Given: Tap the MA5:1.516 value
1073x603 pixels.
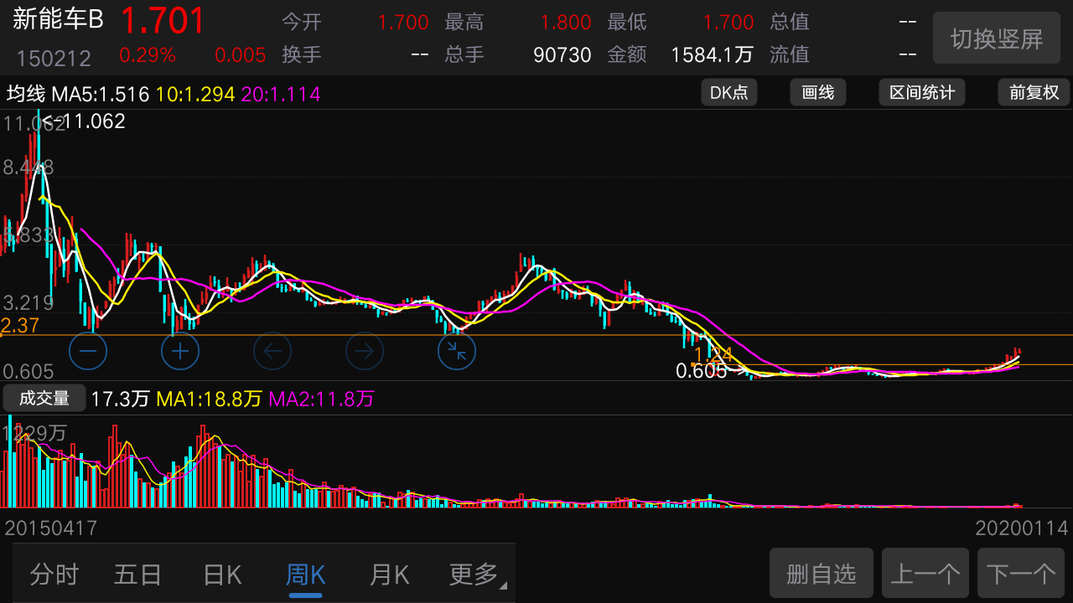Looking at the screenshot, I should (x=101, y=94).
